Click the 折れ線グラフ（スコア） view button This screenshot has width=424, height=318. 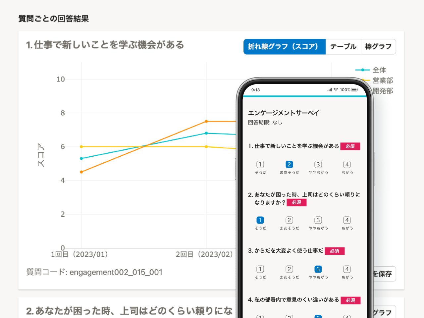point(284,47)
